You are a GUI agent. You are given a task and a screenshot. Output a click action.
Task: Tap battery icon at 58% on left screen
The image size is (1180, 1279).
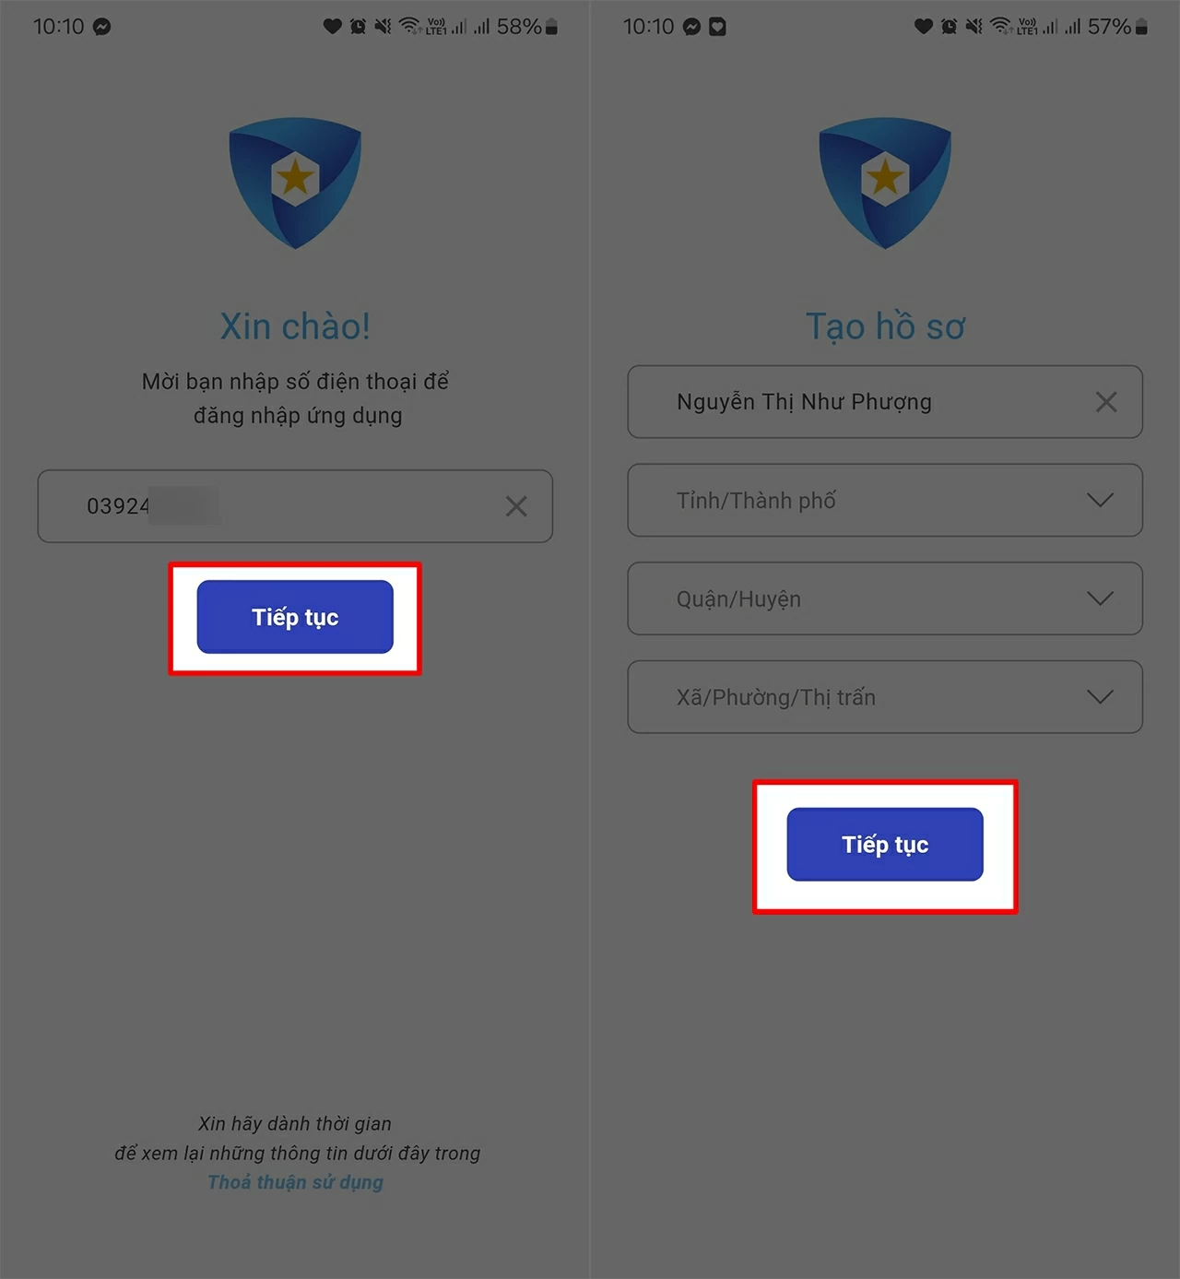(x=551, y=27)
